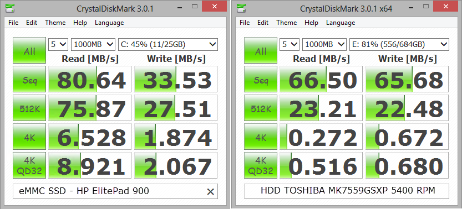Click HDD TOSHIBA MK7559GSXP comment field
Image resolution: width=462 pixels, height=209 pixels.
347,191
